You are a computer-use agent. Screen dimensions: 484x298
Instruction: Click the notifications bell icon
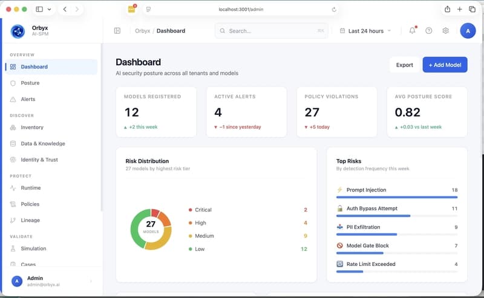413,31
